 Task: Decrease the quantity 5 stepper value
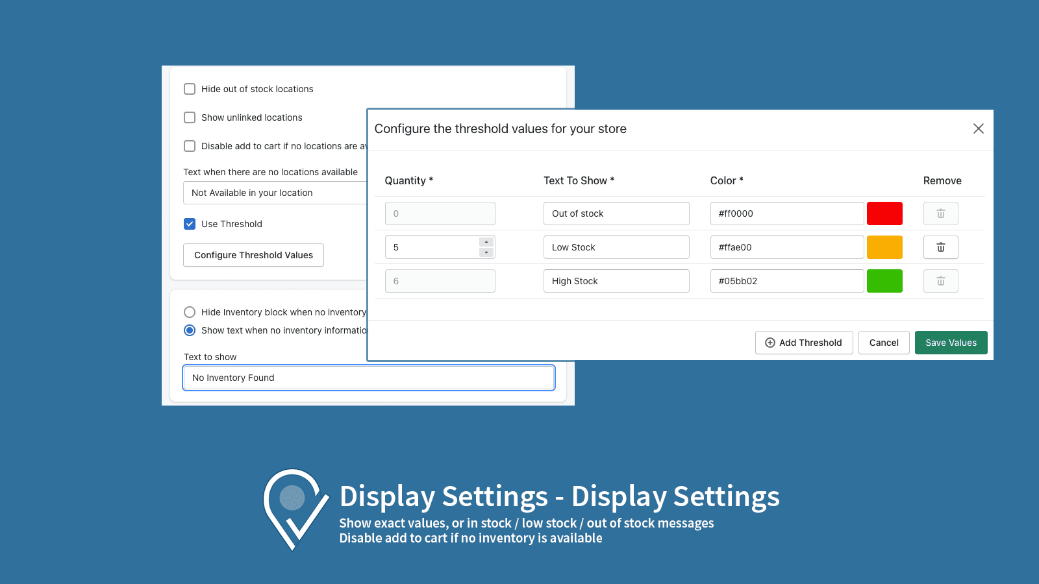486,252
